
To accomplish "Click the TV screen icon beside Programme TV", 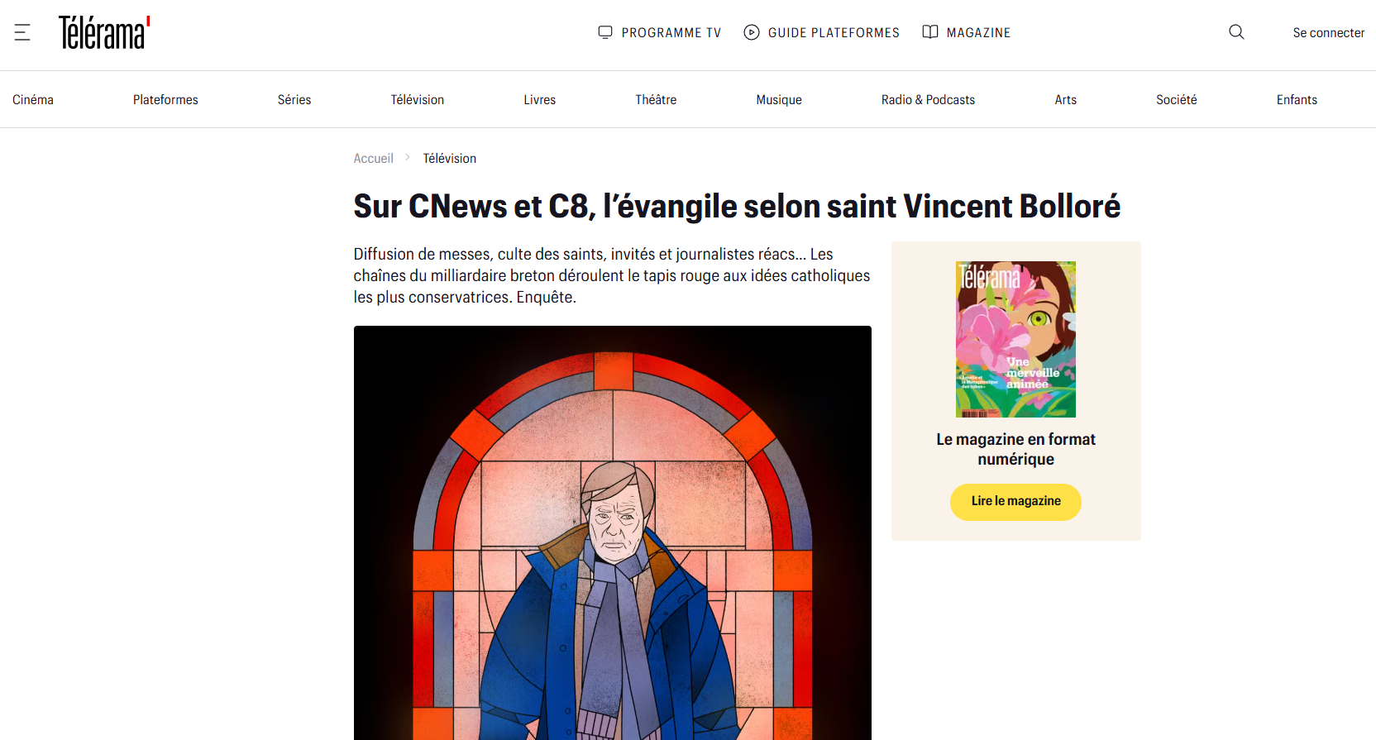I will click(605, 32).
